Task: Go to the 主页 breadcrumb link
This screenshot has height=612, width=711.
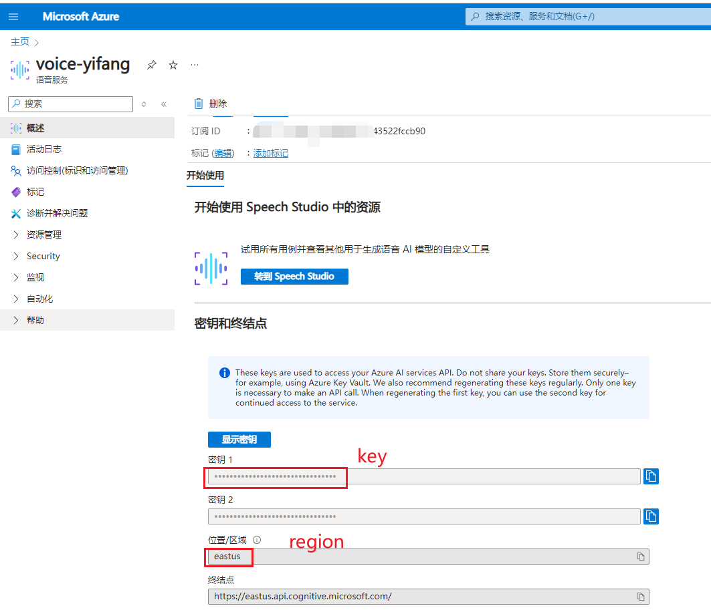Action: [x=20, y=41]
